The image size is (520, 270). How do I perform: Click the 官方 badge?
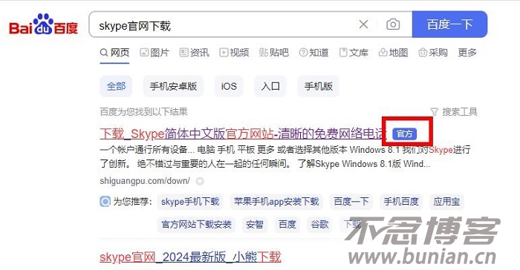pyautogui.click(x=405, y=134)
